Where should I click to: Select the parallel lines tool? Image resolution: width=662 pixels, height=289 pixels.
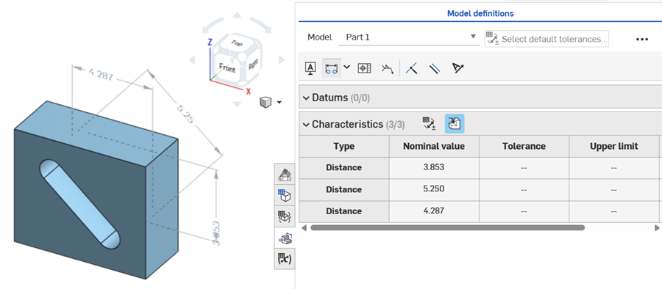pos(435,68)
